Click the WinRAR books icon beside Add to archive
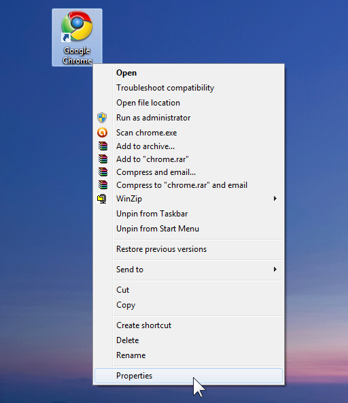The width and height of the screenshot is (348, 403). point(103,146)
